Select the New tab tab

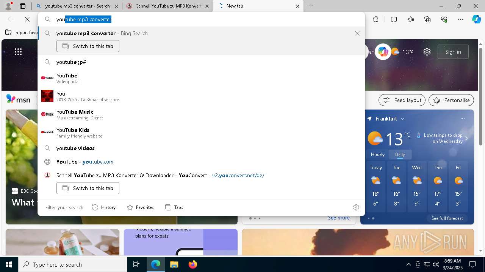(258, 6)
